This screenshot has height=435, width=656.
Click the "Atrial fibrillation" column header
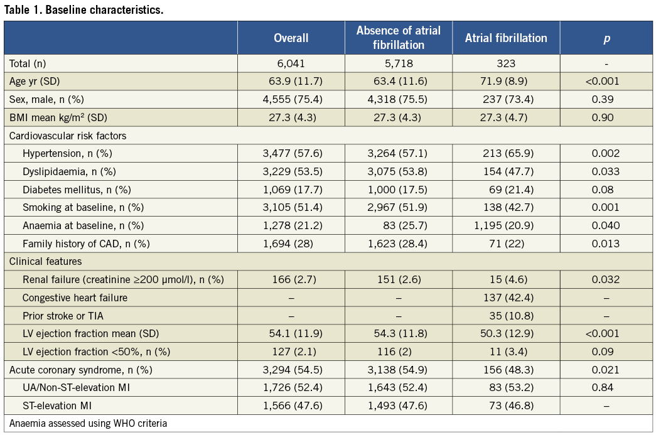tap(506, 38)
